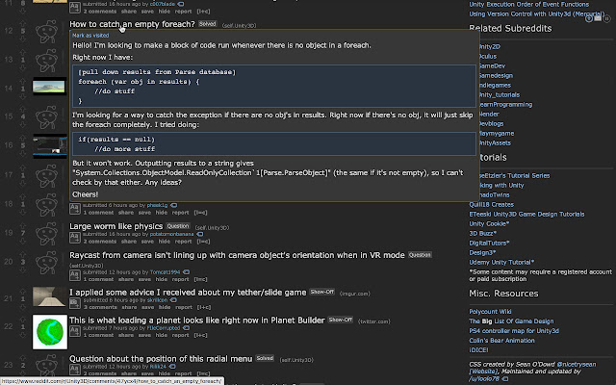Open the [l+c] link on Planet Builder post
Screen dimensions: 616x385
coord(202,335)
